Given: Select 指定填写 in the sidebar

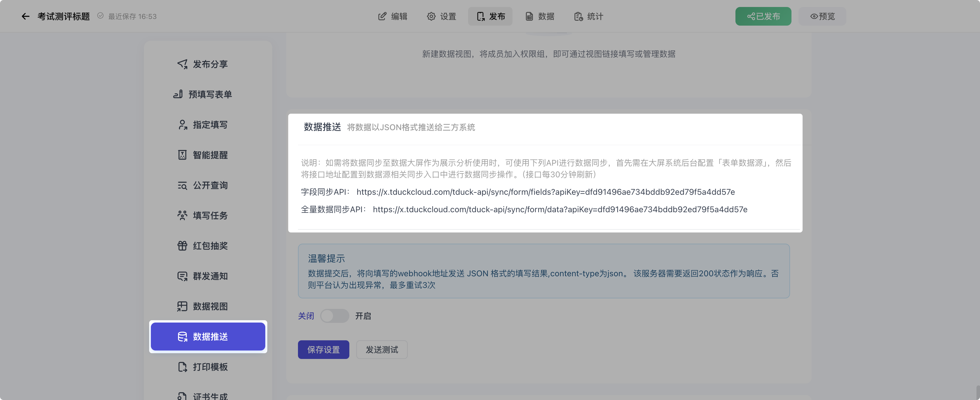Looking at the screenshot, I should [208, 125].
